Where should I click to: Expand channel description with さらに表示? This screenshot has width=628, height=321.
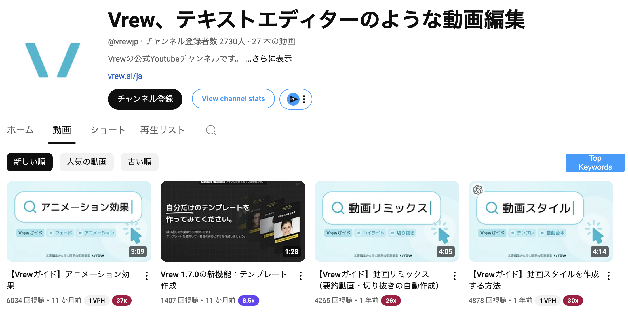click(x=268, y=59)
